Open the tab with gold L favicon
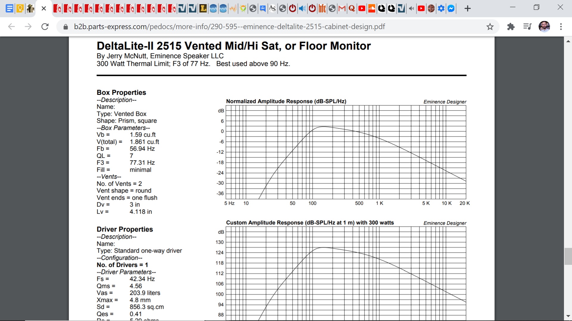Image resolution: width=572 pixels, height=321 pixels. coord(203,8)
